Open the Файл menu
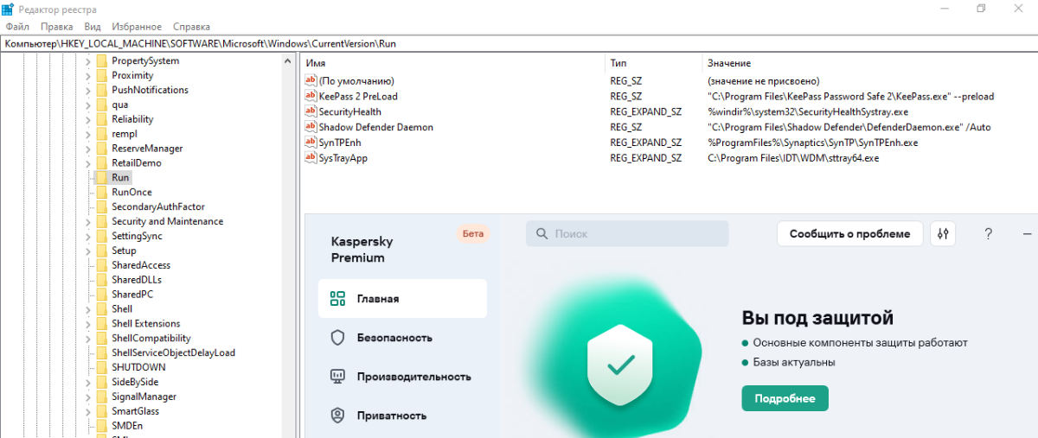This screenshot has height=438, width=1038. point(17,27)
